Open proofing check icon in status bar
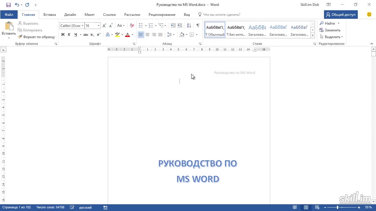 [x=72, y=207]
